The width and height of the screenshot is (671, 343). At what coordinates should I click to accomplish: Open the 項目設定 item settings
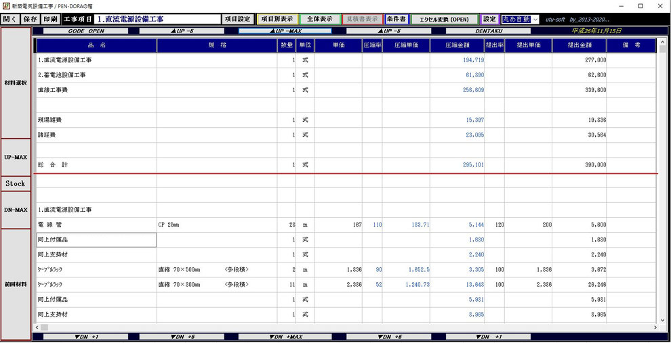point(238,19)
